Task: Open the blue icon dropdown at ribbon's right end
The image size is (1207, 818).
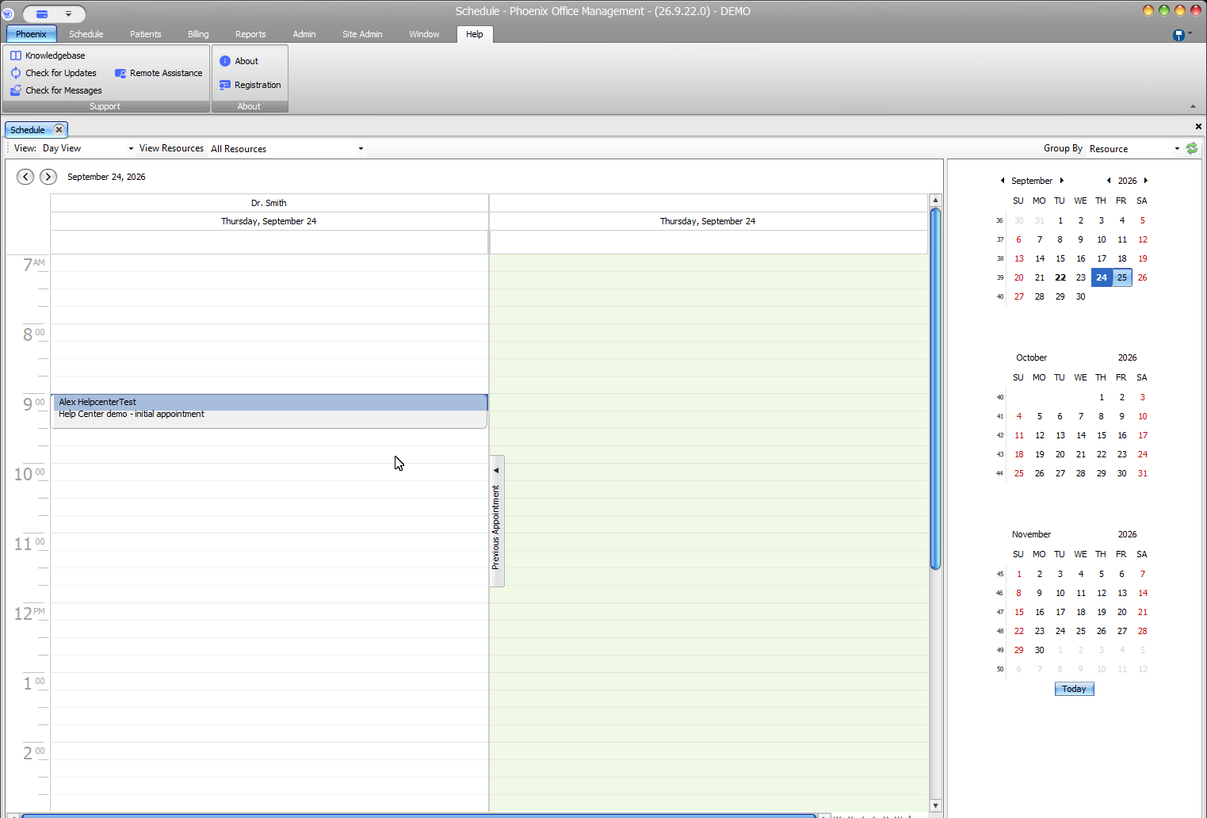Action: click(x=1182, y=34)
